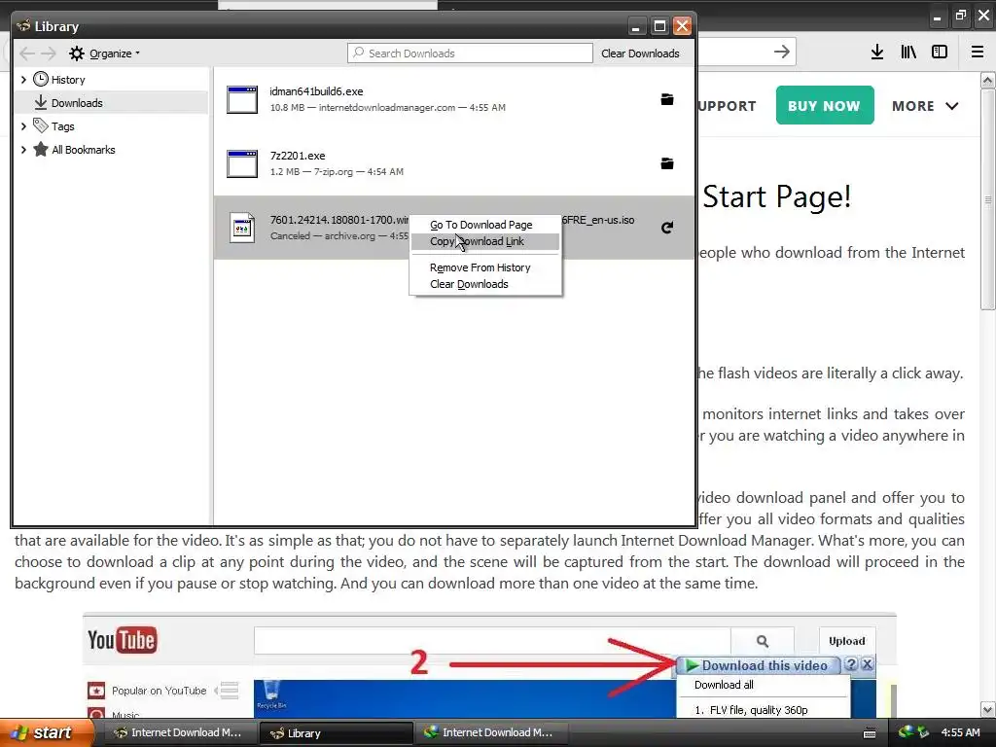Retry the canceled ISO download
996x747 pixels.
667,228
